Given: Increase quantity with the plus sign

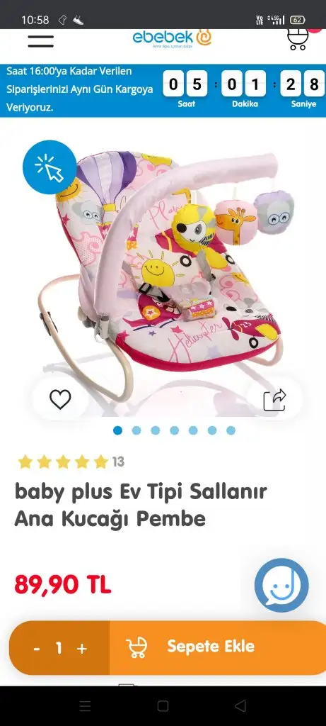Looking at the screenshot, I should coord(82,649).
